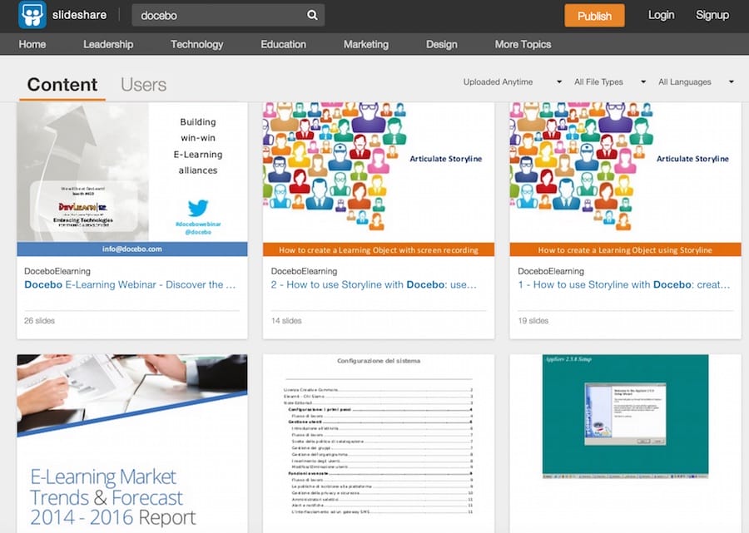
Task: Click the search magnifier icon
Action: coord(312,15)
